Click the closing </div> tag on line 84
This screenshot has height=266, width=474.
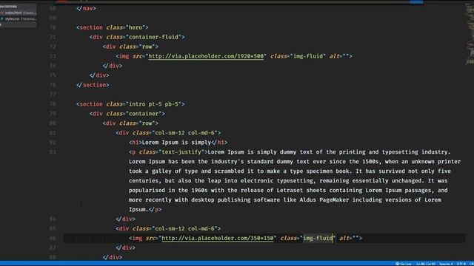click(x=125, y=219)
